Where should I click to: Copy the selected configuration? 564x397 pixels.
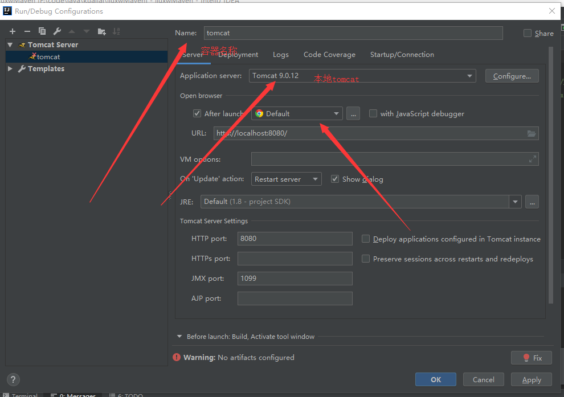[x=42, y=31]
